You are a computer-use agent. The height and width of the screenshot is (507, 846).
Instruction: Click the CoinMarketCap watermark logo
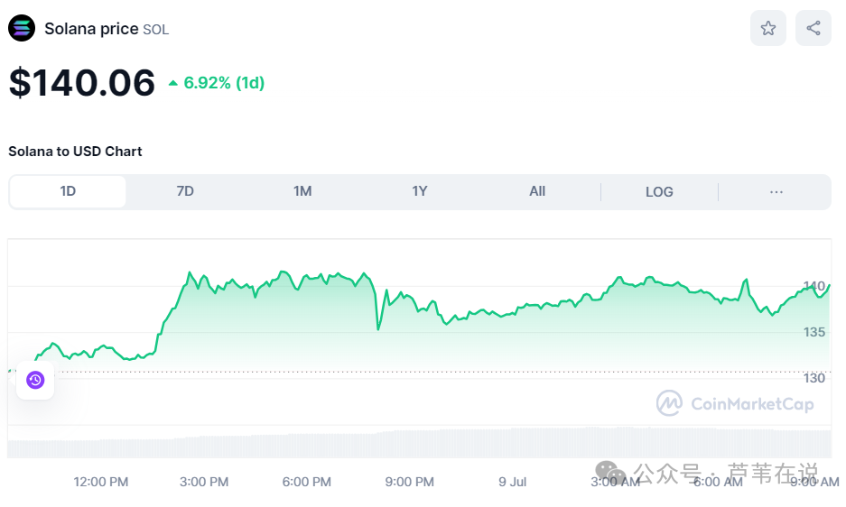point(735,403)
